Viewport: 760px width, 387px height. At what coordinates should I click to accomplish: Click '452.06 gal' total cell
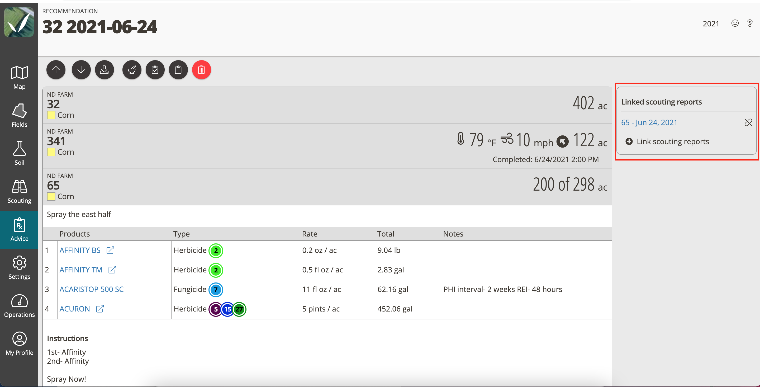coord(395,309)
